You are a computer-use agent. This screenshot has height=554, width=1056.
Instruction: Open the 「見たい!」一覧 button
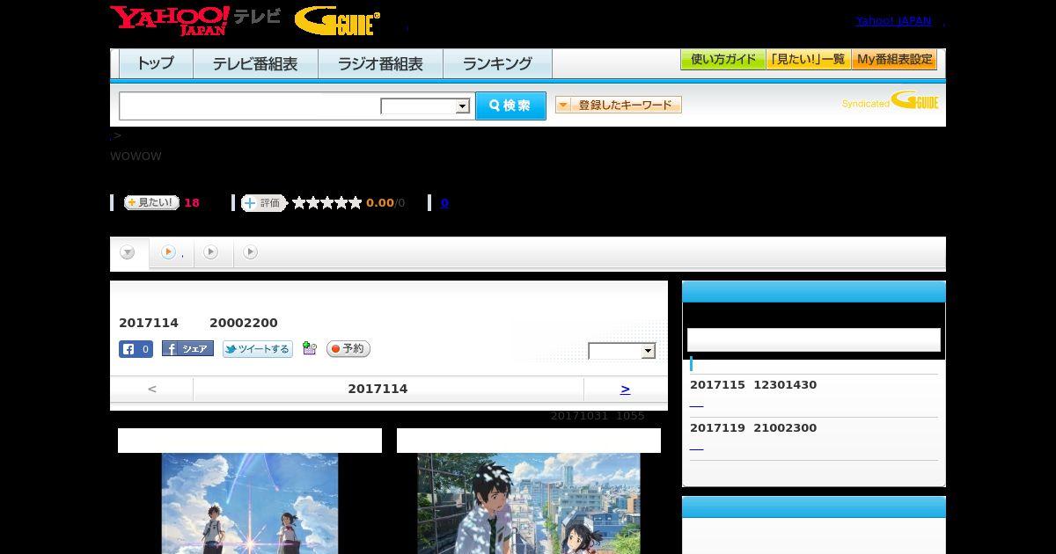[x=808, y=60]
